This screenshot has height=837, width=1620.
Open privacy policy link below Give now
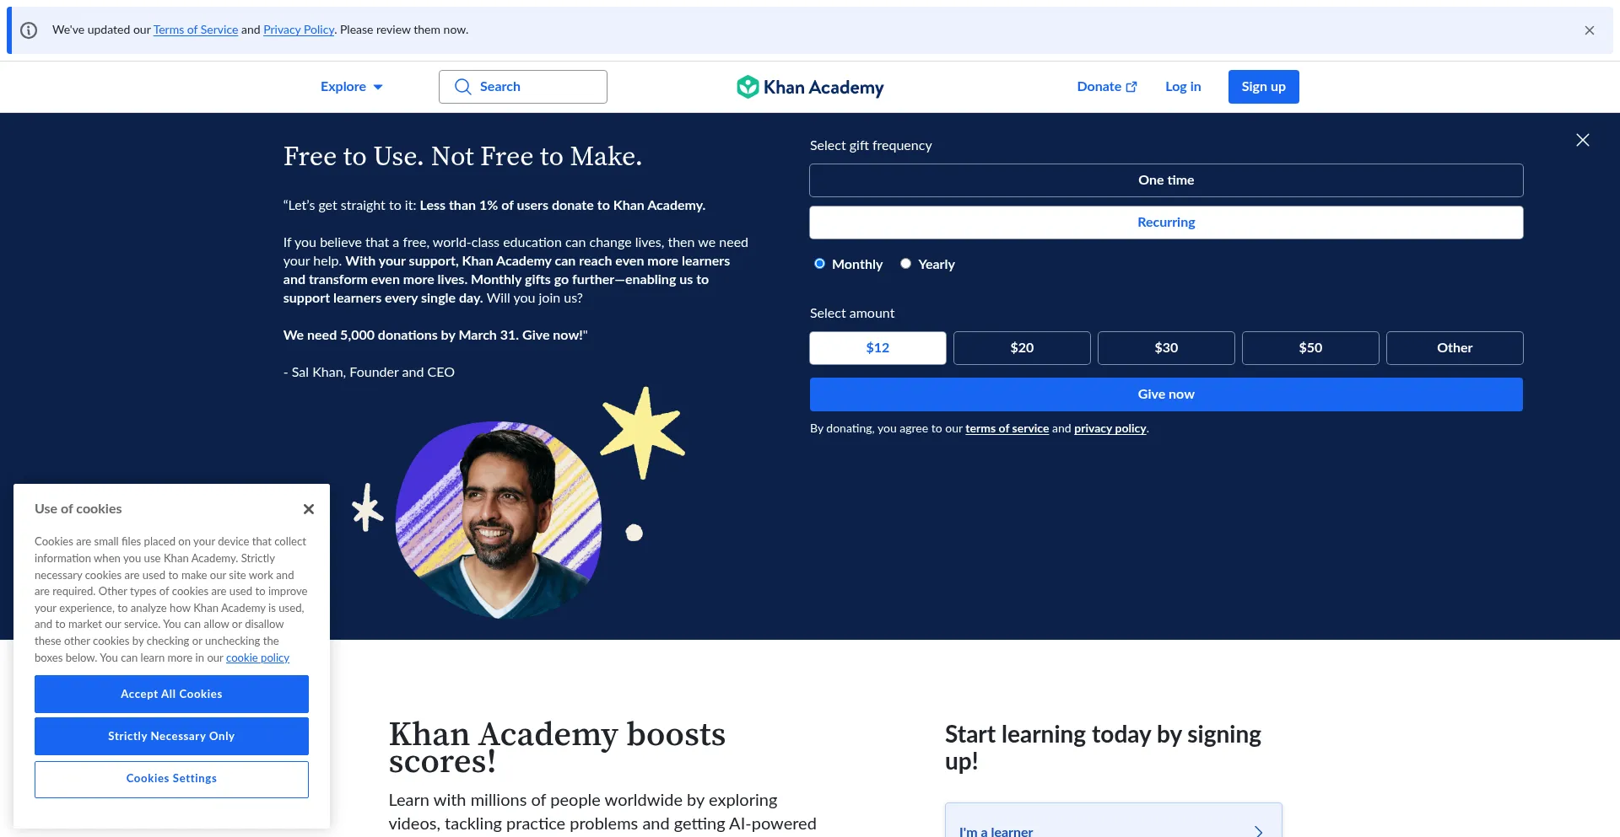(1110, 429)
